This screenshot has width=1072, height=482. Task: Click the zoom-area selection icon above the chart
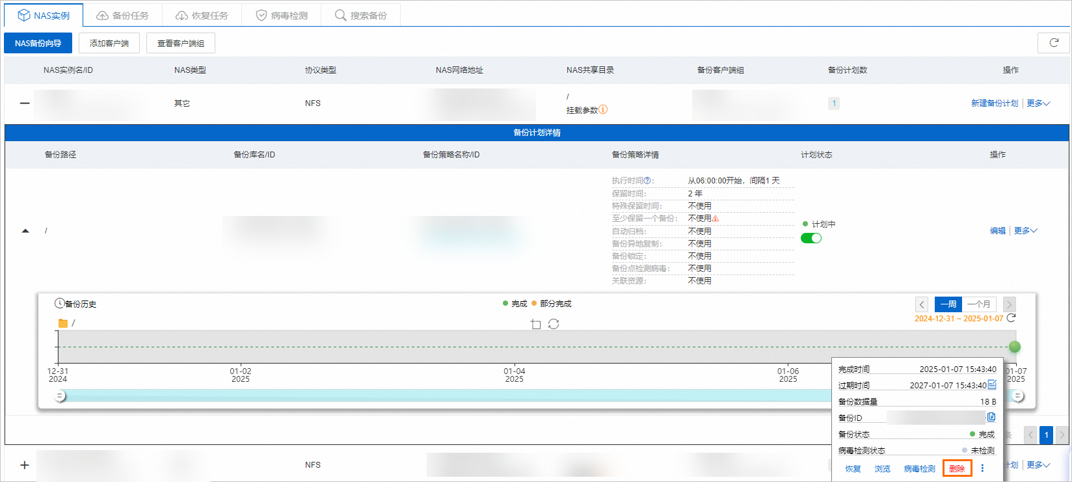(x=535, y=324)
